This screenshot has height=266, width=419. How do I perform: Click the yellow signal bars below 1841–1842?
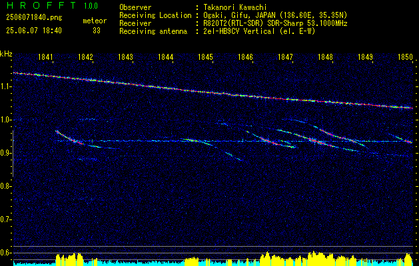click(70, 259)
